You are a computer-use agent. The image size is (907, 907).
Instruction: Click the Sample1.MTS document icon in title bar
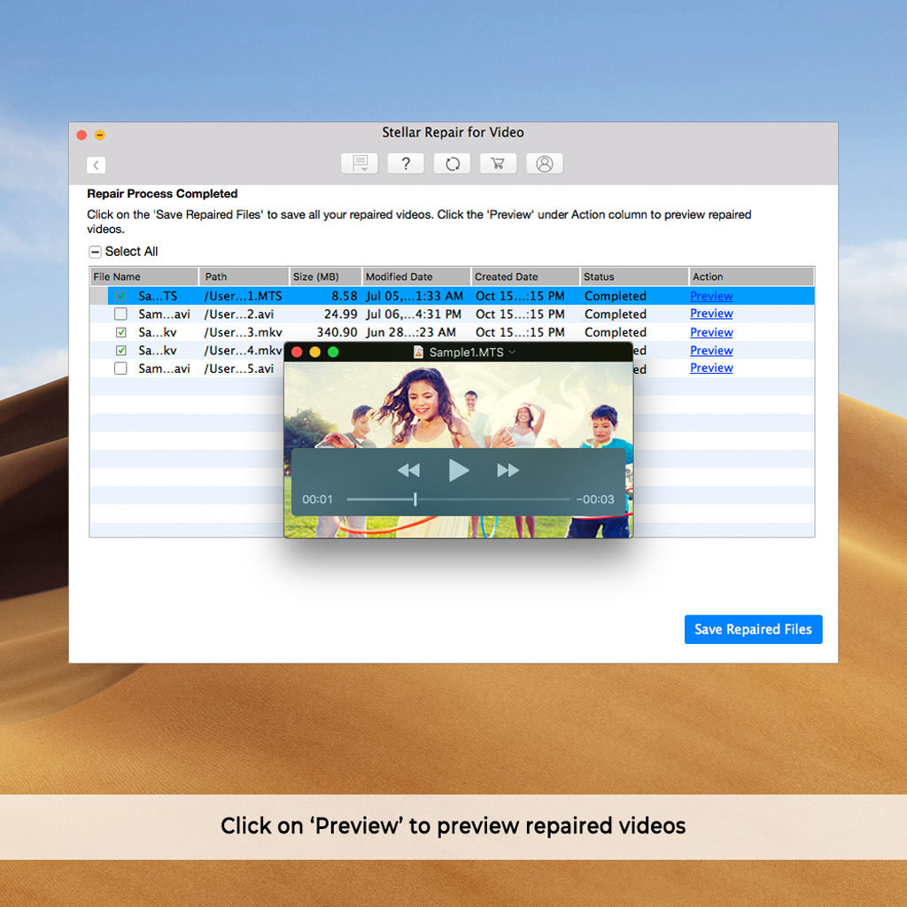point(418,352)
